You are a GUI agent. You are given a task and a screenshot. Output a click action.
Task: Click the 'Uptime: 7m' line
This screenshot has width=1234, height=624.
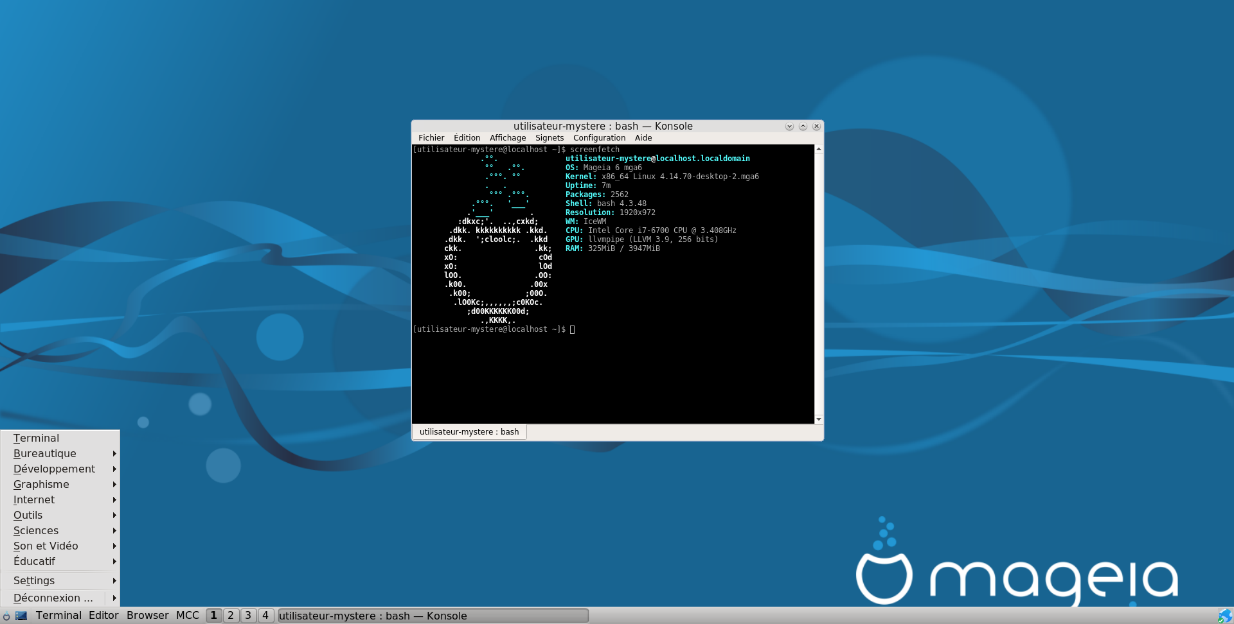(x=588, y=186)
